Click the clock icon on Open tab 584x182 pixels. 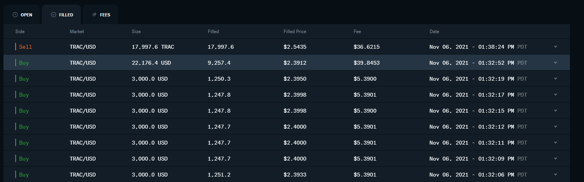(15, 15)
